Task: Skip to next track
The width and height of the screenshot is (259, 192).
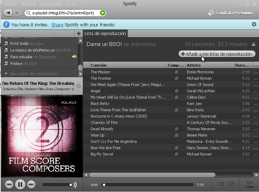Action: (x=31, y=184)
